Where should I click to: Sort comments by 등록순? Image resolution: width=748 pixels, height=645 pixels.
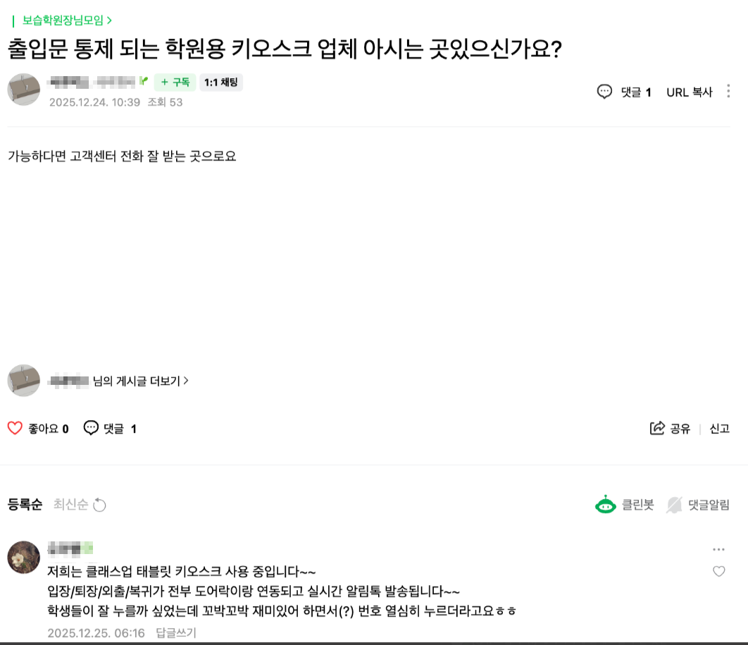pos(25,505)
